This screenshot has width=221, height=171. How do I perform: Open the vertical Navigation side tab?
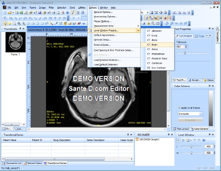(218, 35)
